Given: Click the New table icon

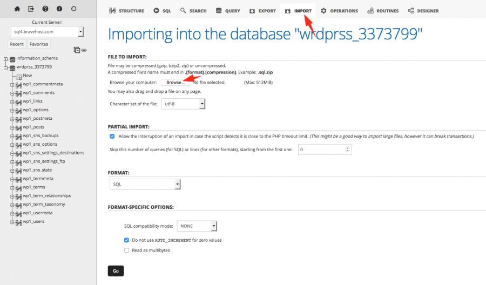Looking at the screenshot, I should click(18, 76).
